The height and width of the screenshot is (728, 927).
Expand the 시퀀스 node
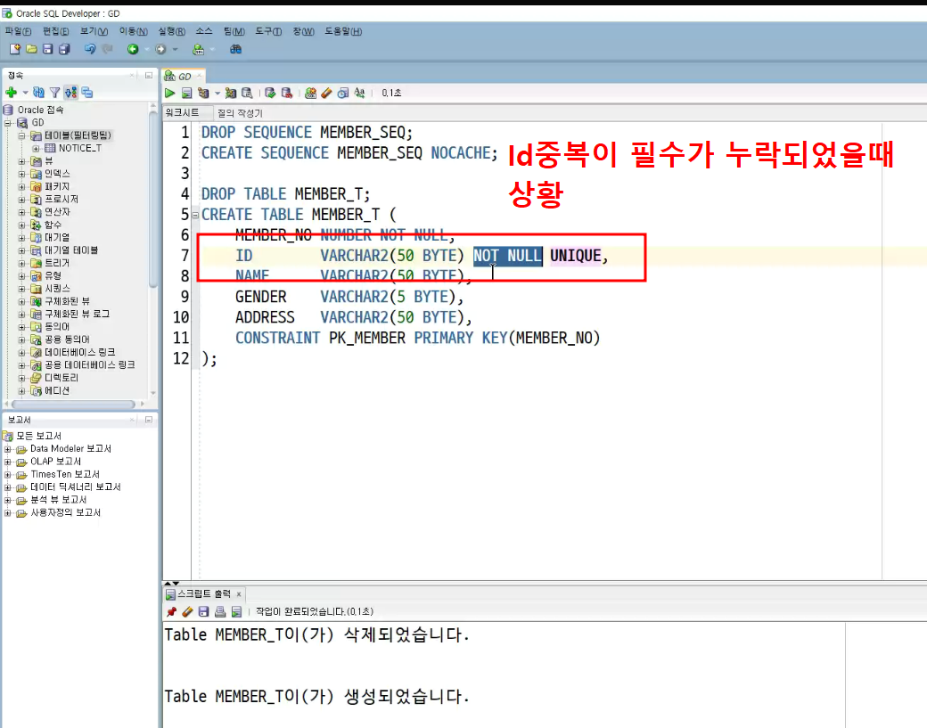click(22, 289)
